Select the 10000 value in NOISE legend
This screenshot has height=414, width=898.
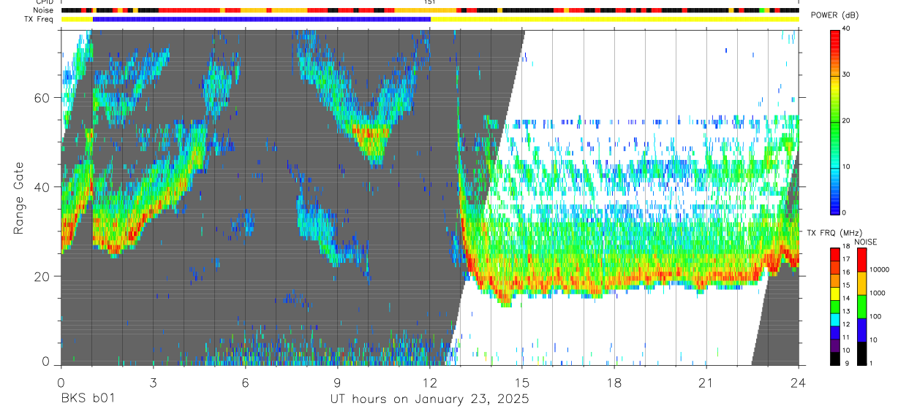click(880, 269)
